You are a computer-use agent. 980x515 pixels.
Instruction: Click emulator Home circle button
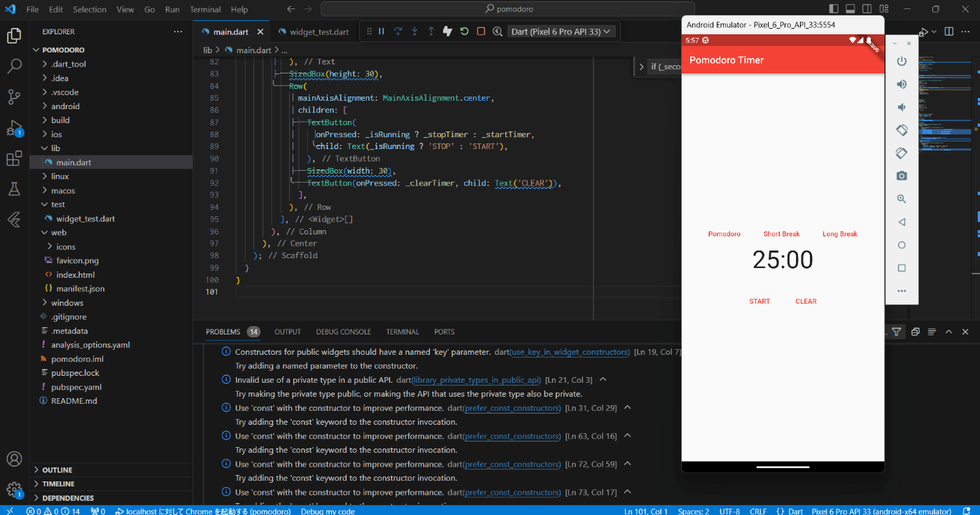(x=902, y=245)
